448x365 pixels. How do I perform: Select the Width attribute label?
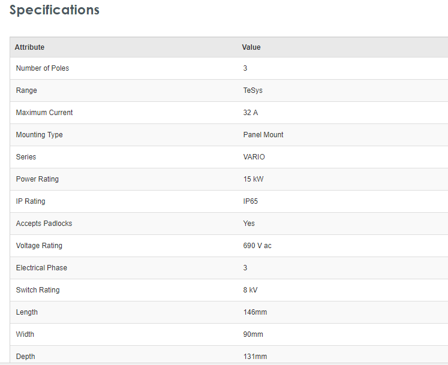pos(25,334)
